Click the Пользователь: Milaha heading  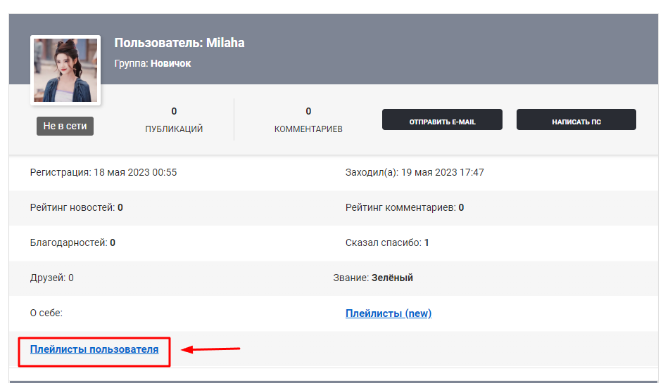[x=179, y=43]
